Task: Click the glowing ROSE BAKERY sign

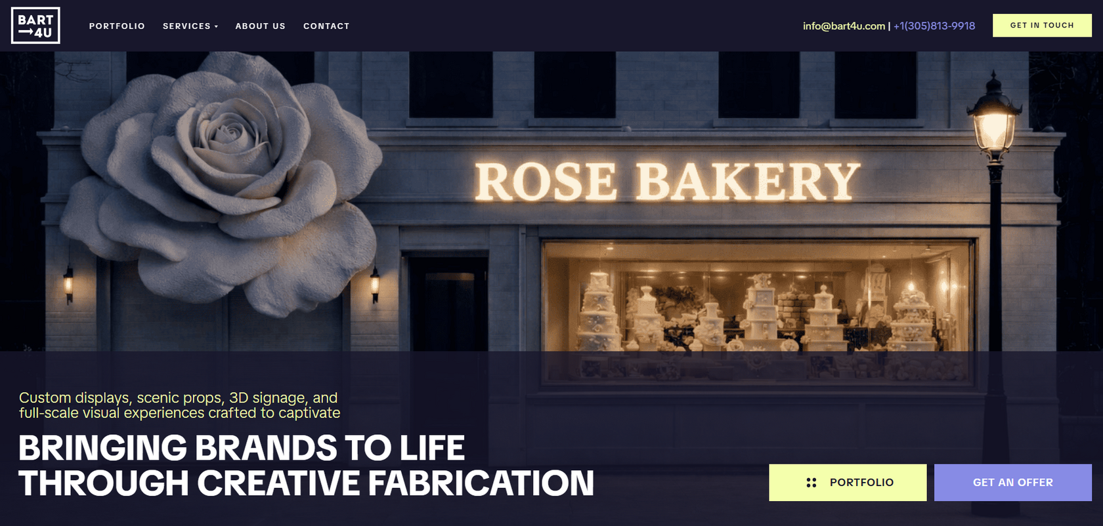Action: (666, 182)
